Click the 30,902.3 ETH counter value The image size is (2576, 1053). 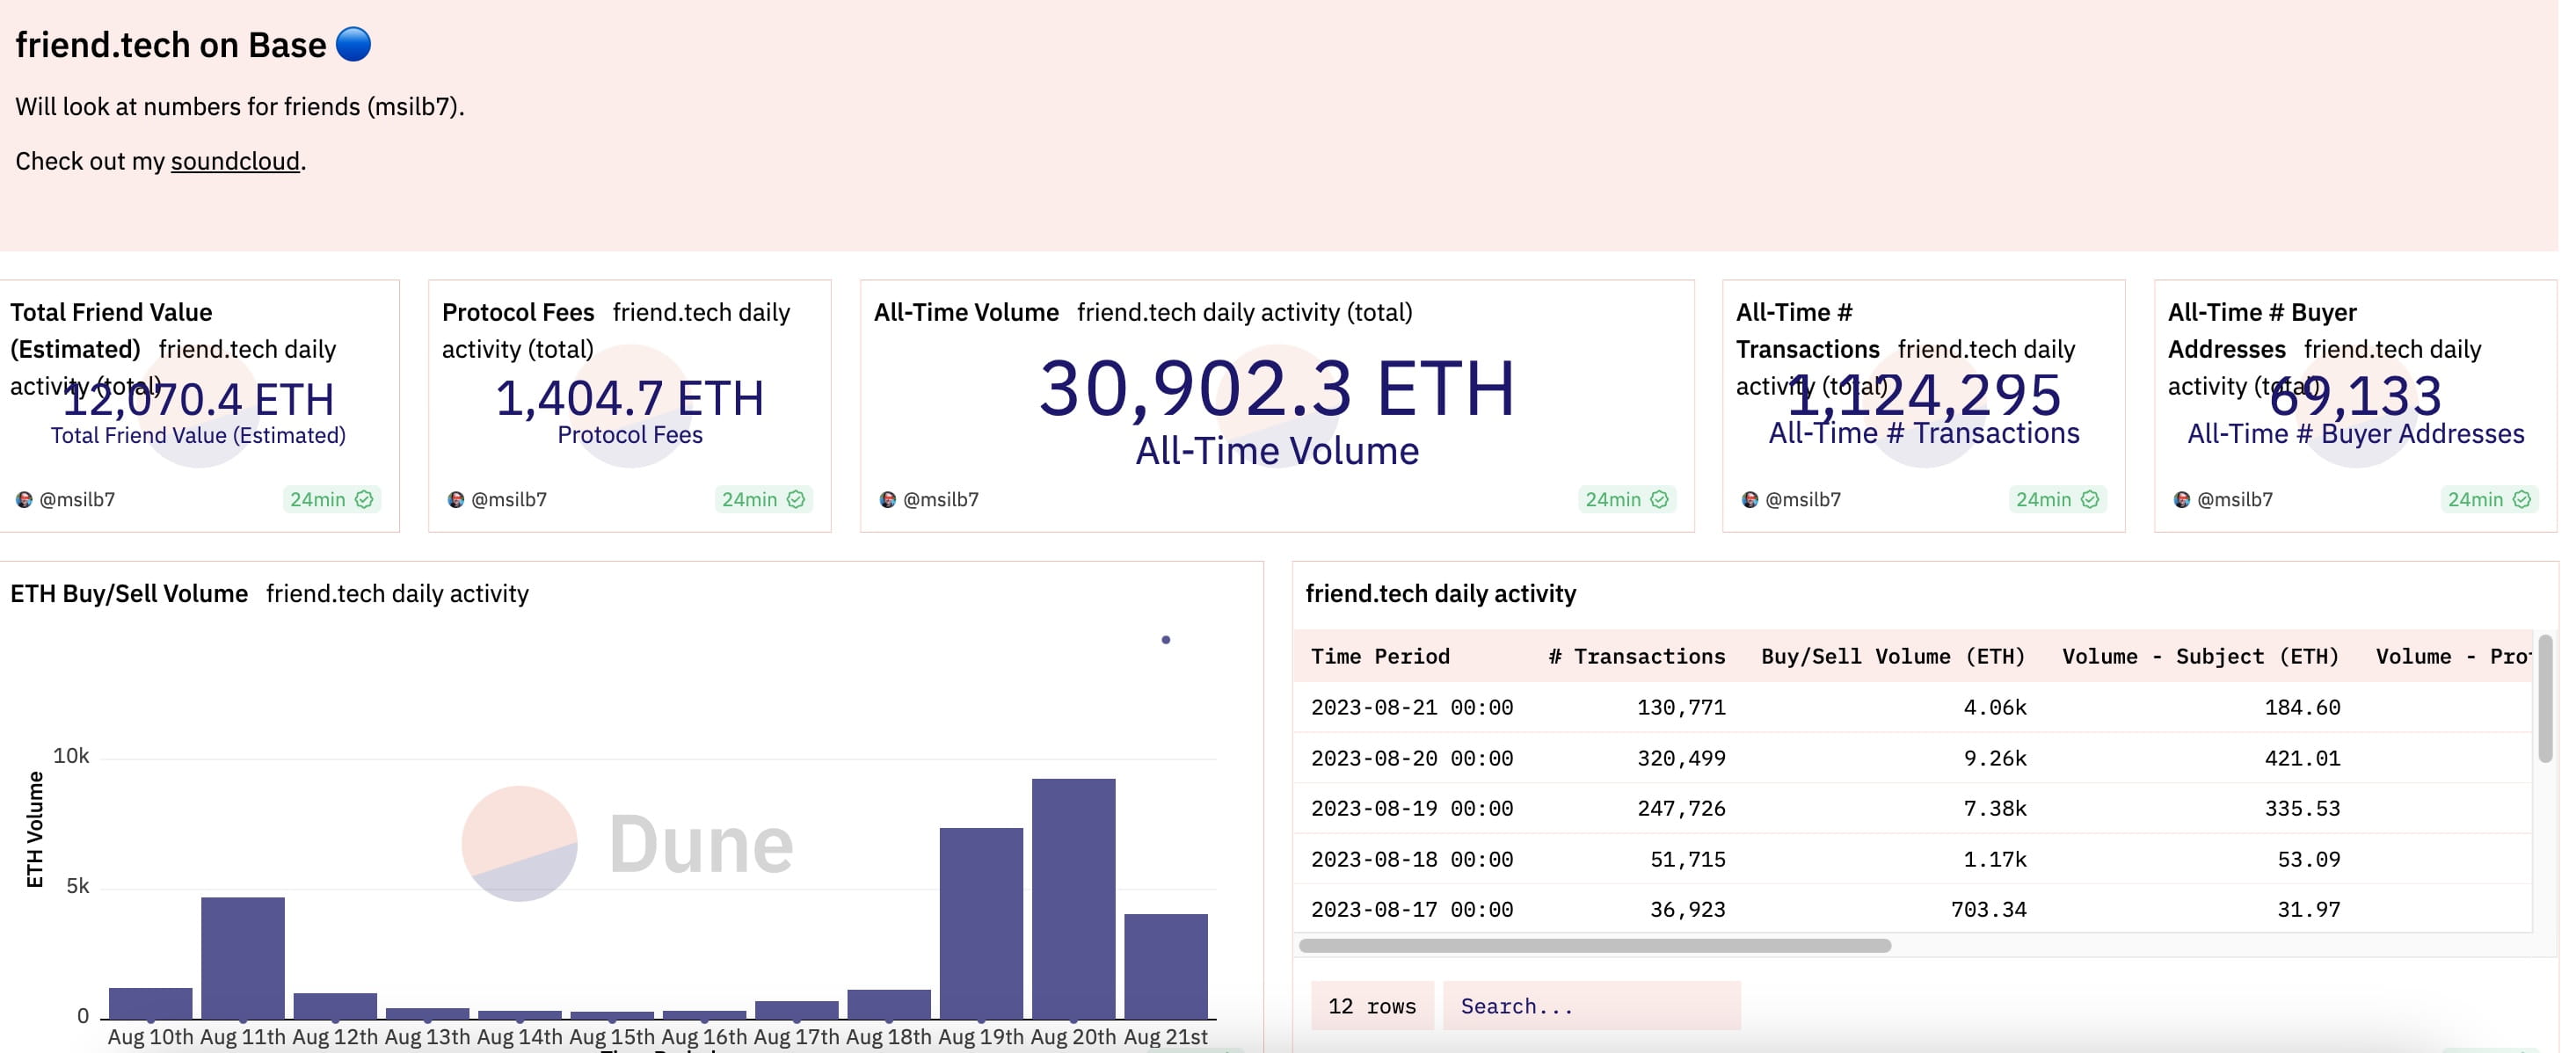1277,388
